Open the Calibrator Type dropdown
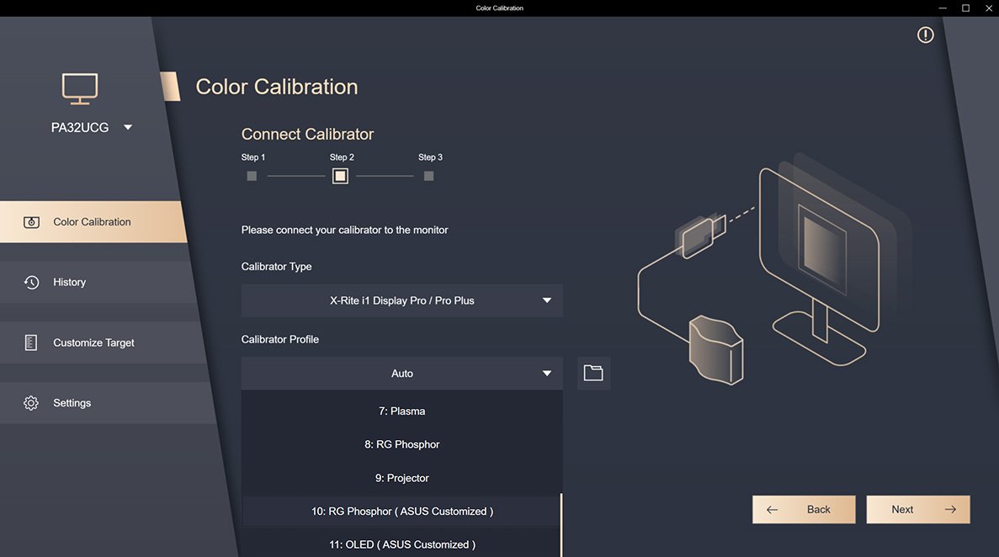This screenshot has width=999, height=557. (x=402, y=300)
